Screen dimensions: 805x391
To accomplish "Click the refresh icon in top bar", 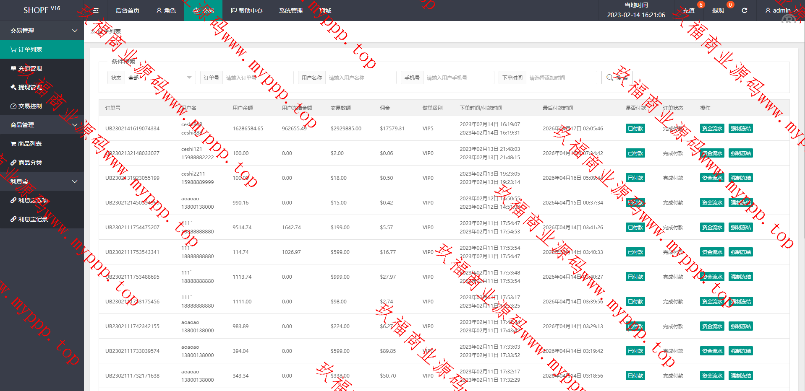I will pyautogui.click(x=744, y=10).
